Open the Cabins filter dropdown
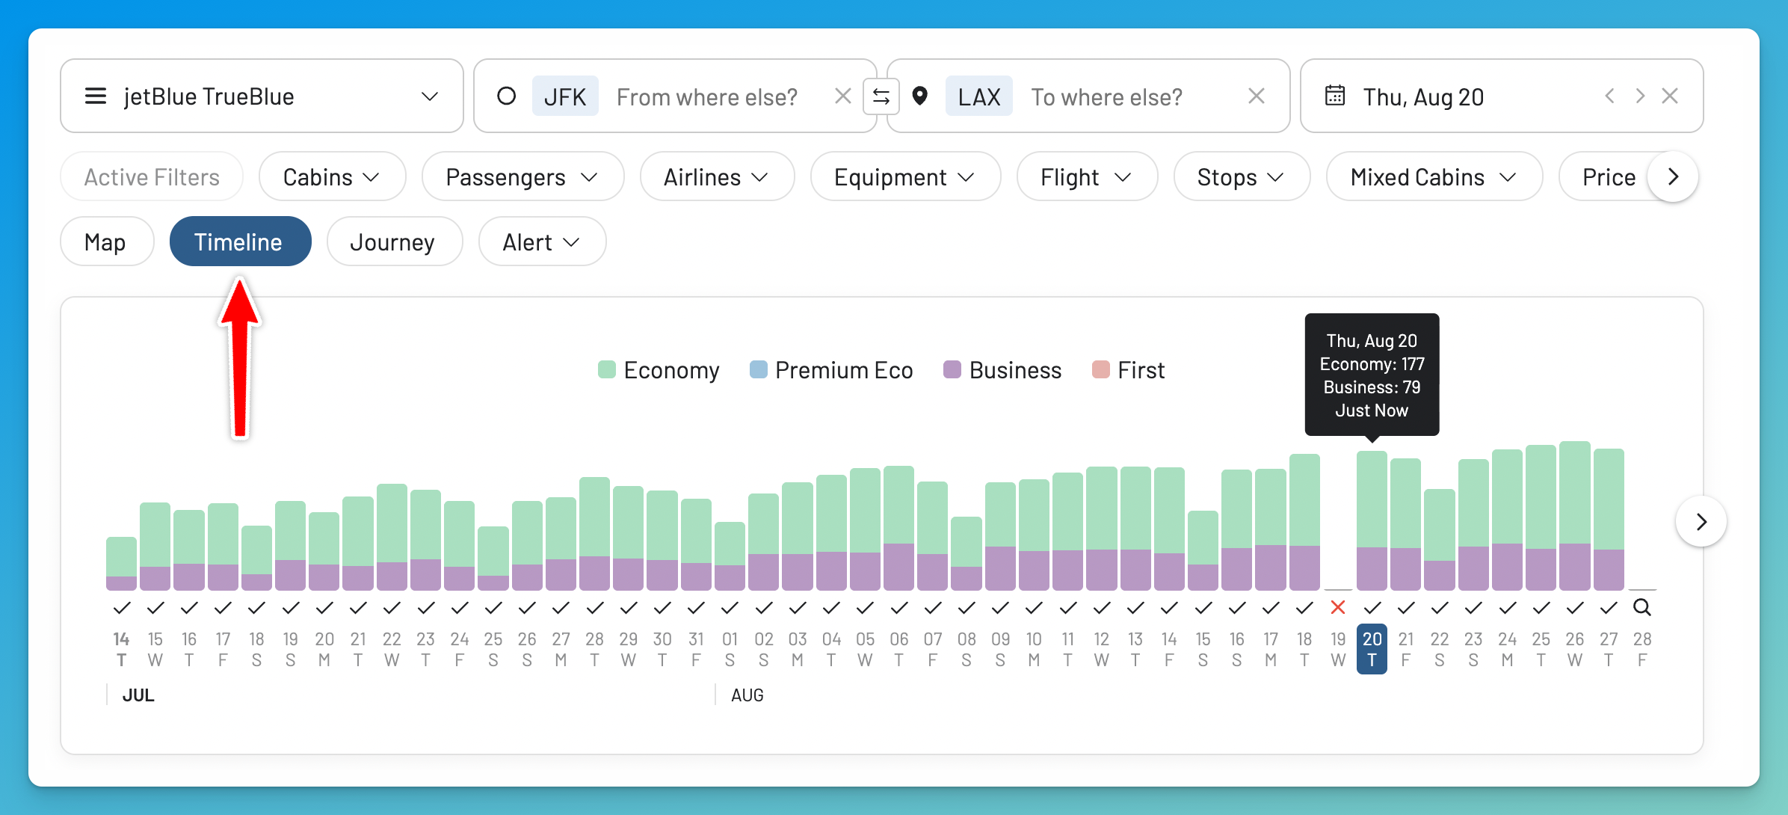The image size is (1788, 815). pyautogui.click(x=332, y=176)
